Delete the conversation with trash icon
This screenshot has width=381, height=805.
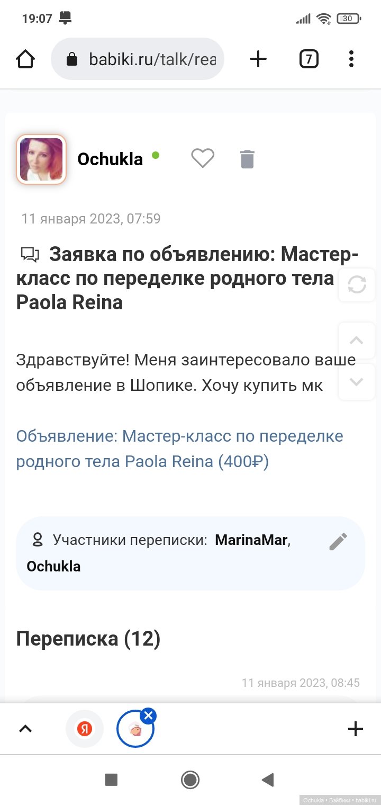click(x=247, y=159)
